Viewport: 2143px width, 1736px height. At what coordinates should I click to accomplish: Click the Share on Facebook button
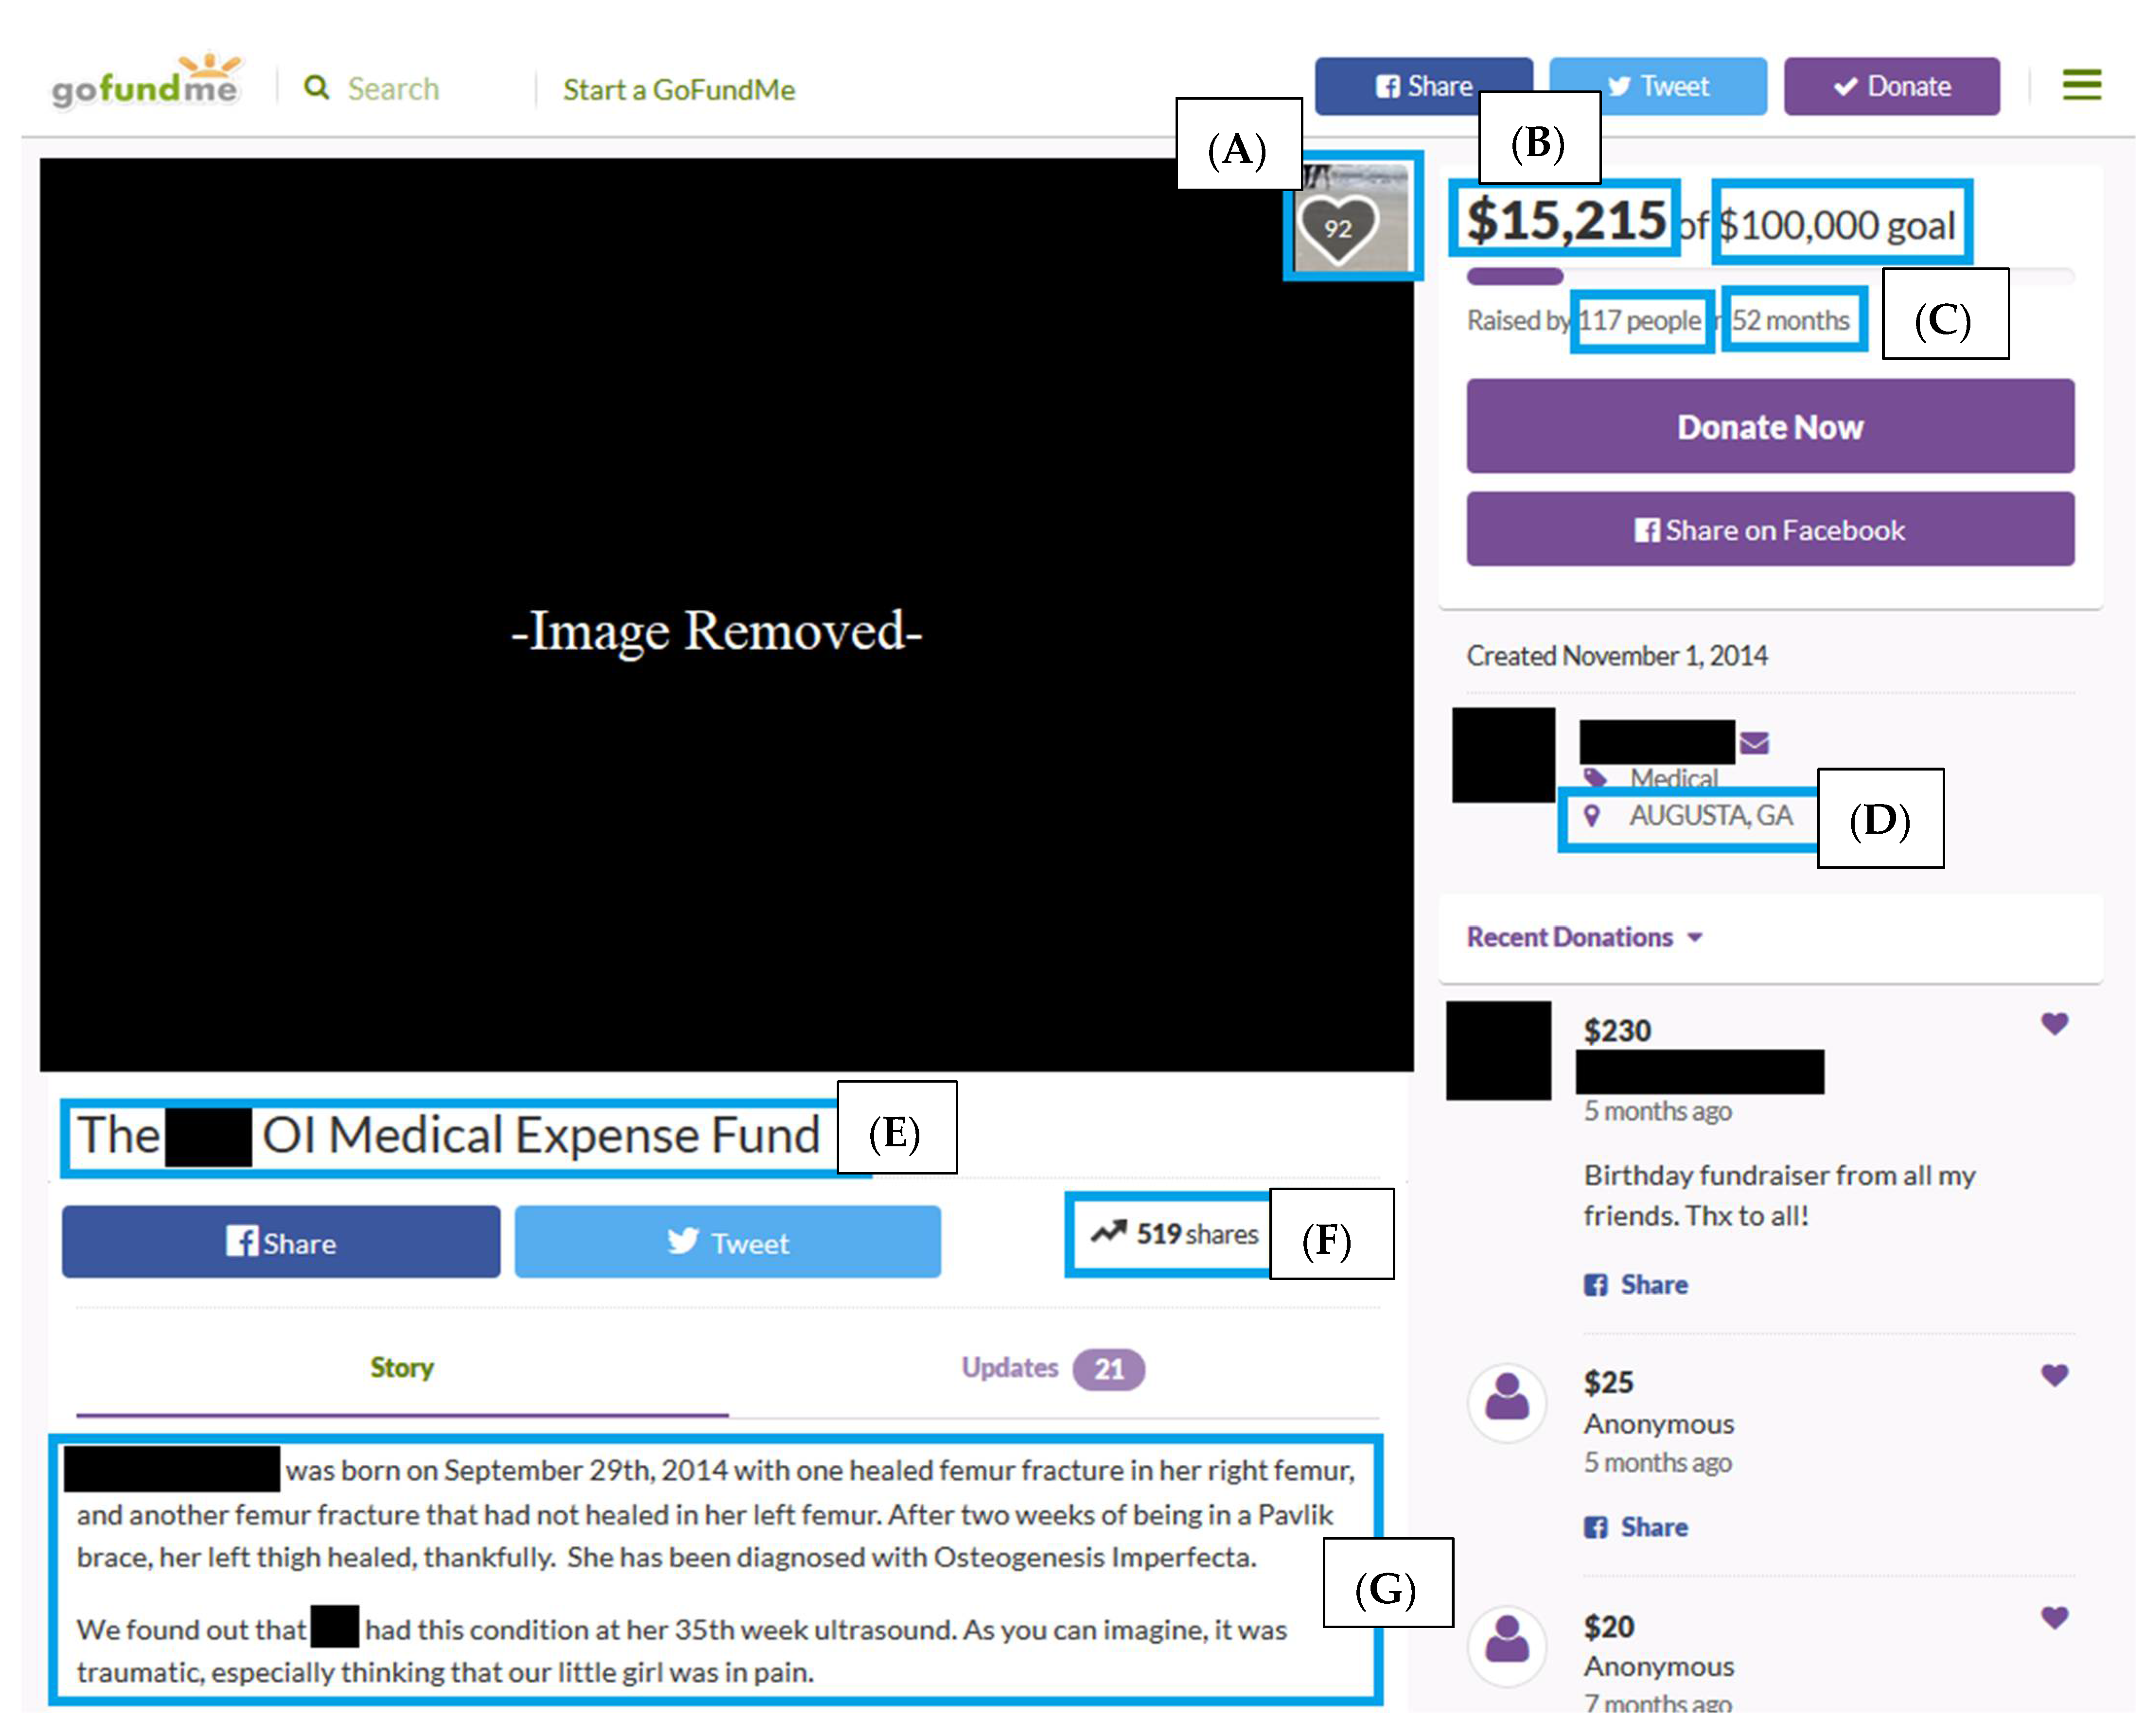point(1769,530)
